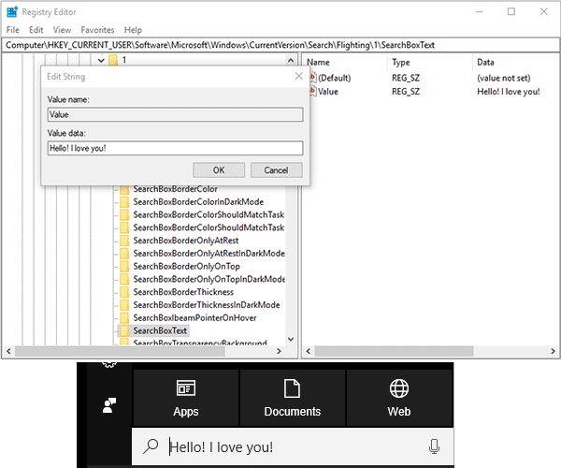The image size is (561, 468).
Task: Click the Value name field
Action: (x=176, y=114)
